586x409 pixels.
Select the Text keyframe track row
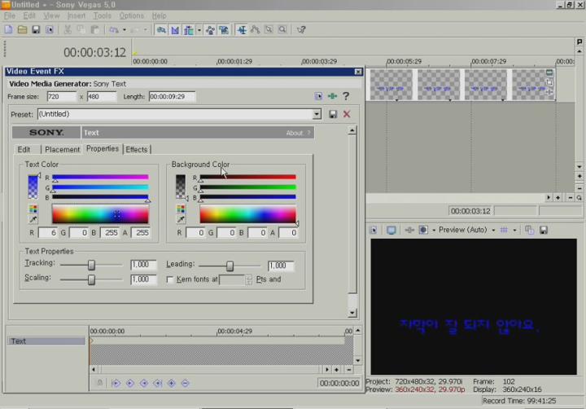[x=46, y=341]
